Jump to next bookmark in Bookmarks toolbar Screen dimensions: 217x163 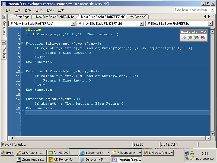coord(197,38)
